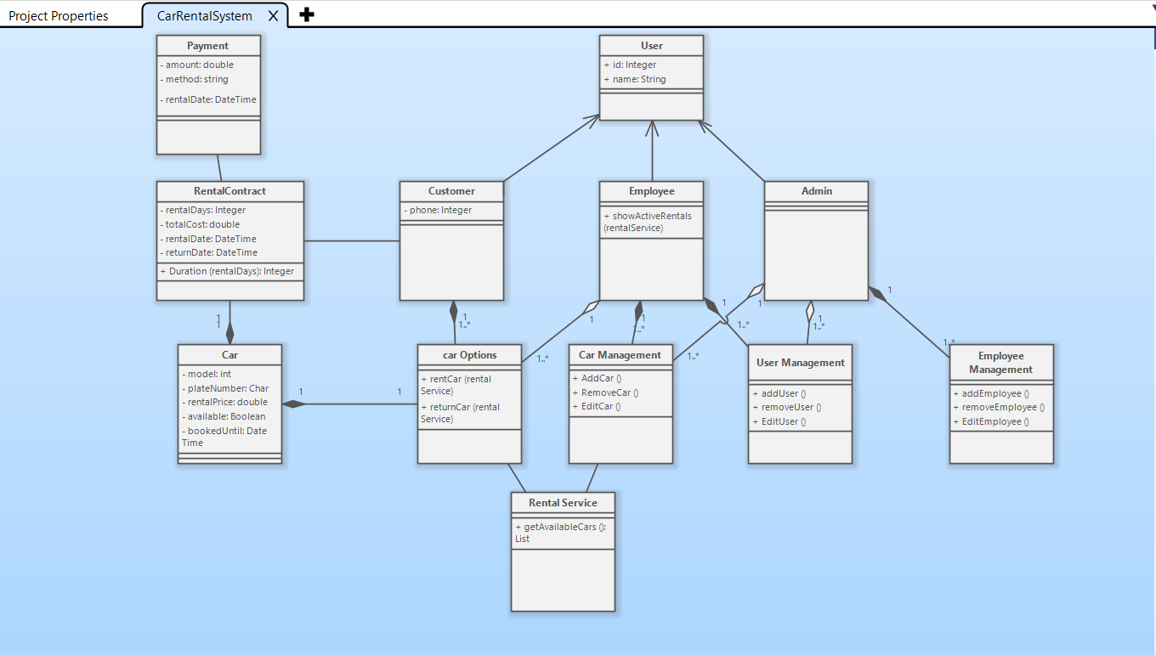
Task: Select the Payment class title
Action: coord(208,46)
